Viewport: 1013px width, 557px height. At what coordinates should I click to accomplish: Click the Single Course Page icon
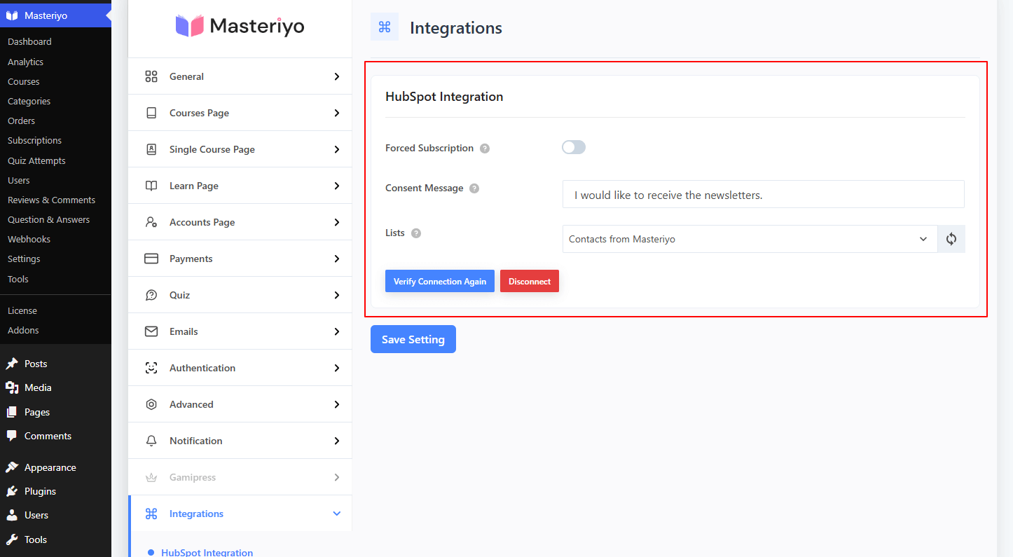click(x=151, y=149)
